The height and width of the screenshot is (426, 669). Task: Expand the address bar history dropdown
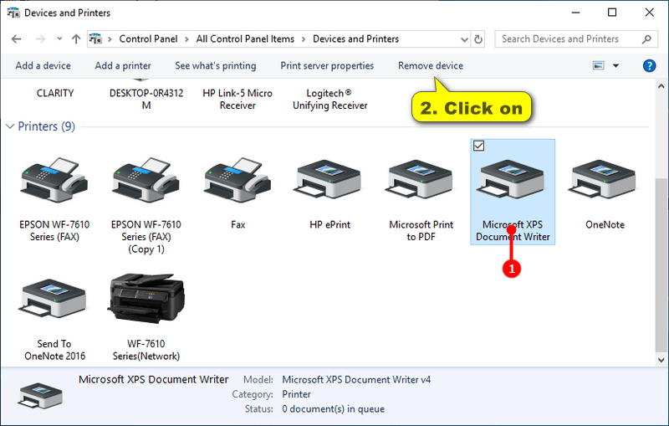(x=464, y=39)
